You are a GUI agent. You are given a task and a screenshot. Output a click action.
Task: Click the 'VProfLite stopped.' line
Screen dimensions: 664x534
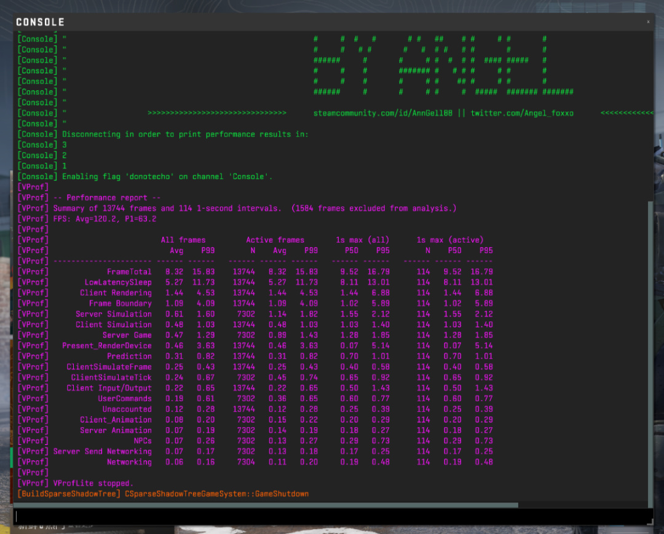93,483
